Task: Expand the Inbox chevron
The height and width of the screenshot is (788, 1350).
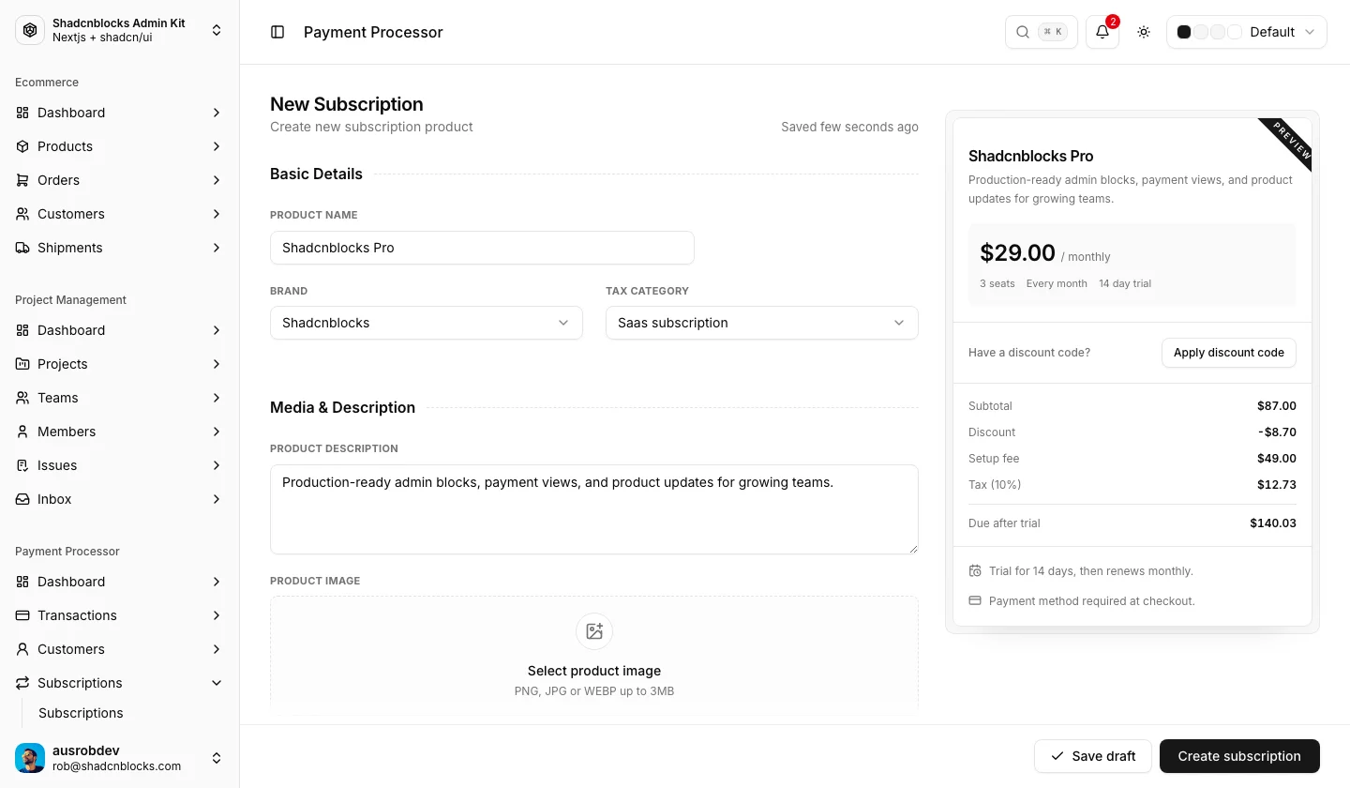Action: click(217, 499)
